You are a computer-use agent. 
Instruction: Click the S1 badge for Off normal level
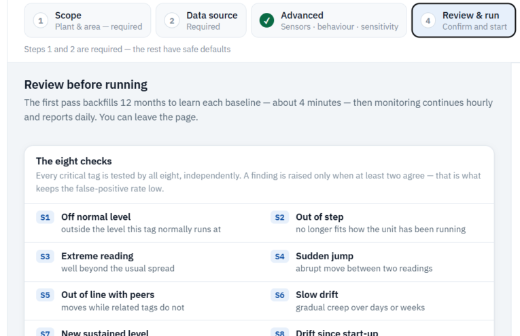coord(45,217)
